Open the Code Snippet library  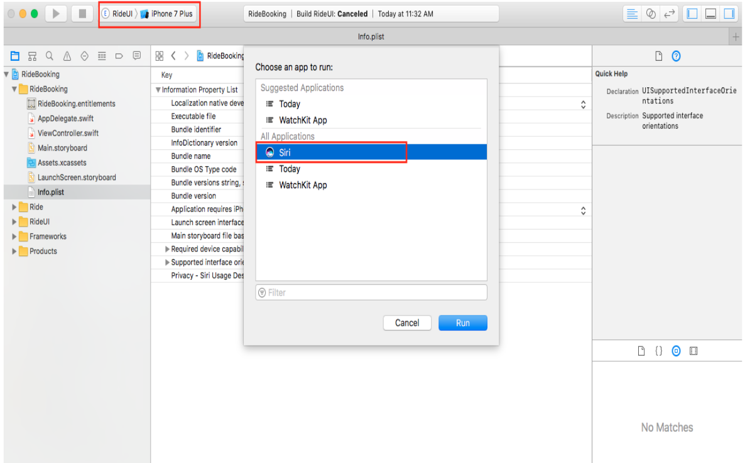click(658, 351)
